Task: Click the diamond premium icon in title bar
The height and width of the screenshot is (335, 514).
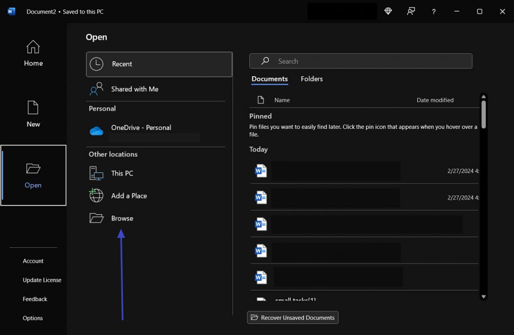Action: [388, 12]
